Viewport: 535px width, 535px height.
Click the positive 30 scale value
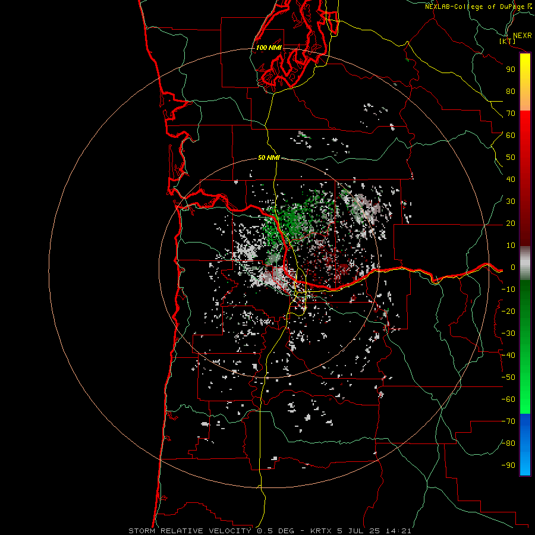pyautogui.click(x=511, y=202)
